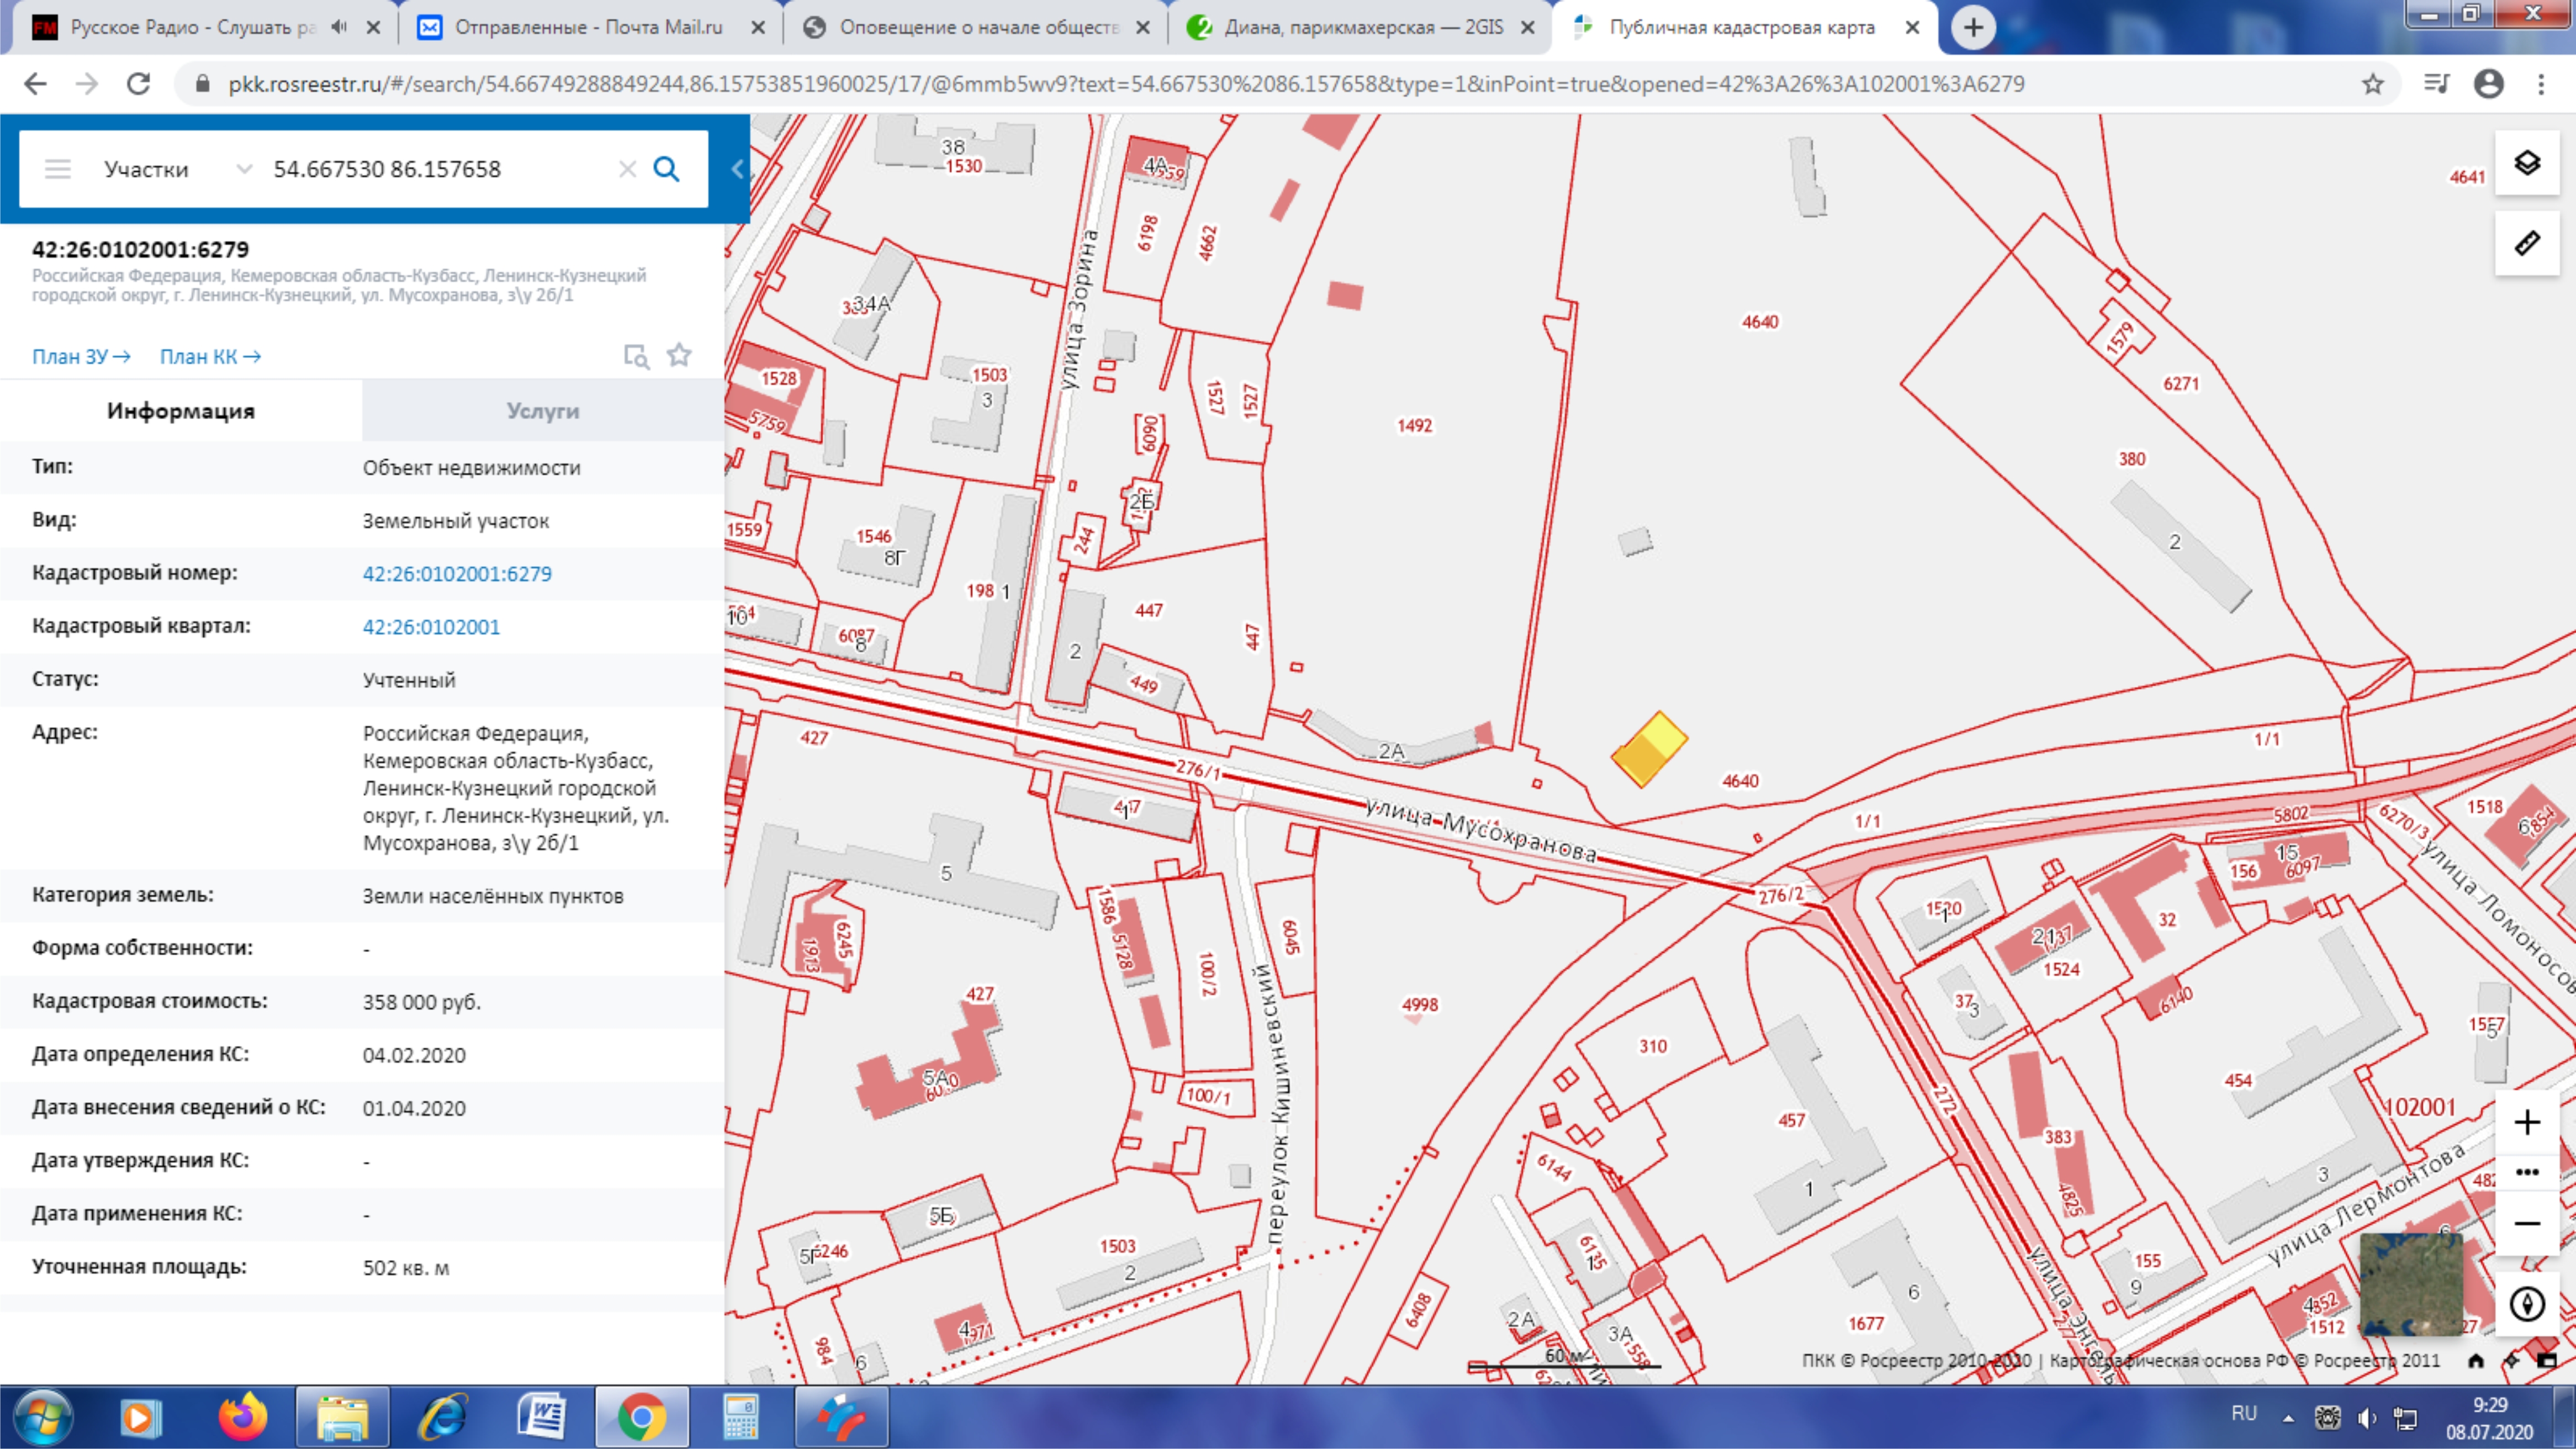Click the compass locate-me icon
Screen dimensions: 2576x1449
coord(2526,1304)
